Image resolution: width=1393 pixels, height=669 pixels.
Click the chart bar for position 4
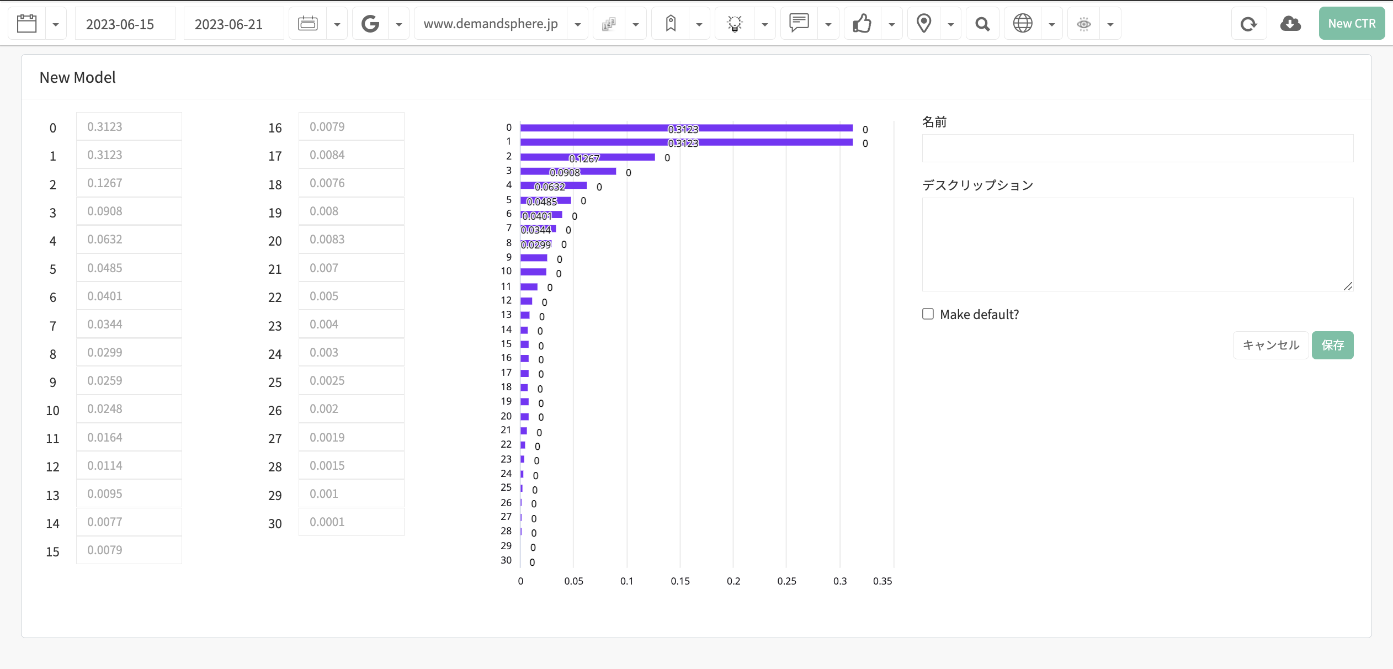click(554, 186)
